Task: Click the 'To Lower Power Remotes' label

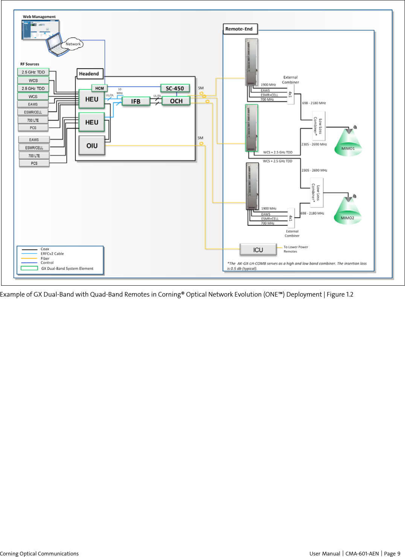Action: [296, 249]
